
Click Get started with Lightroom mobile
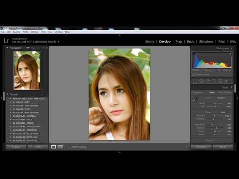34,42
